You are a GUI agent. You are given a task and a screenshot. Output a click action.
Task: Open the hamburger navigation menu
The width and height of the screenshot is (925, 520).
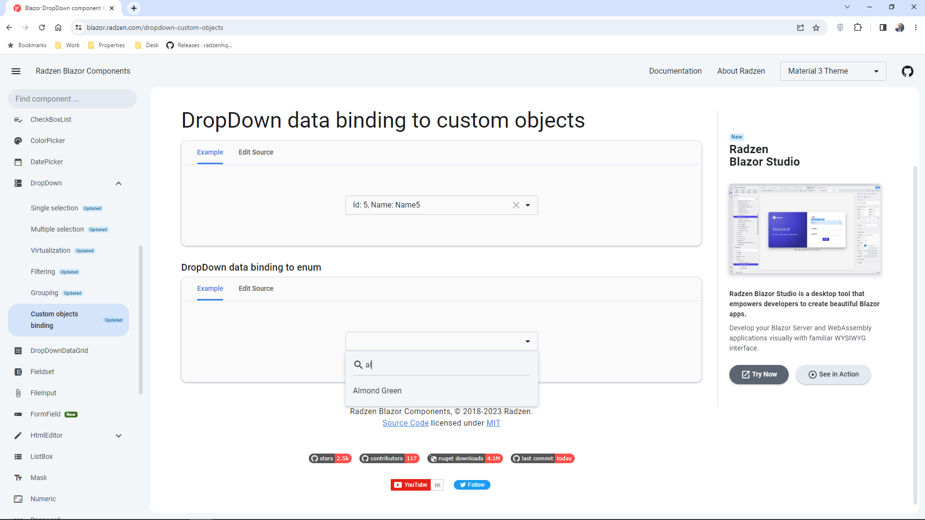click(16, 71)
